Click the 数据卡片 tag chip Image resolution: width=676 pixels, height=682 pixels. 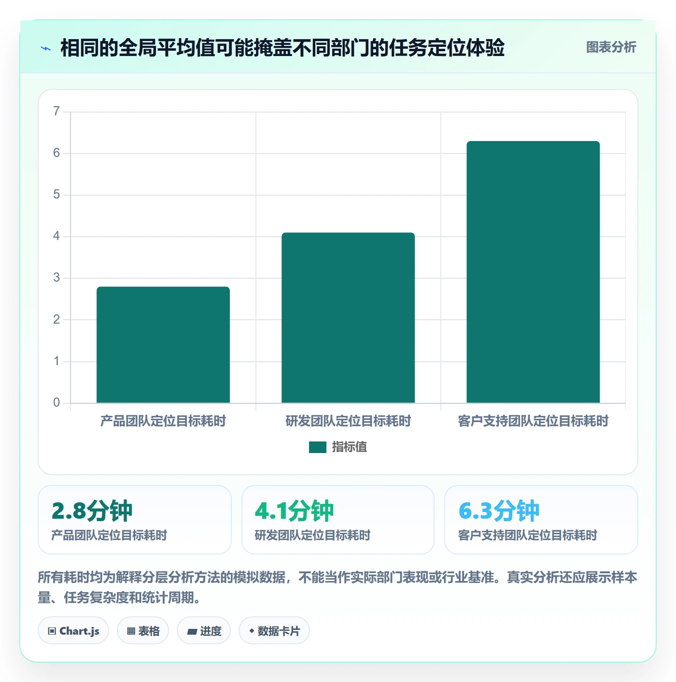pyautogui.click(x=274, y=631)
